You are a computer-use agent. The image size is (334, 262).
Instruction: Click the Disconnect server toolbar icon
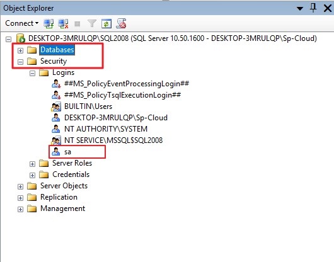[63, 24]
